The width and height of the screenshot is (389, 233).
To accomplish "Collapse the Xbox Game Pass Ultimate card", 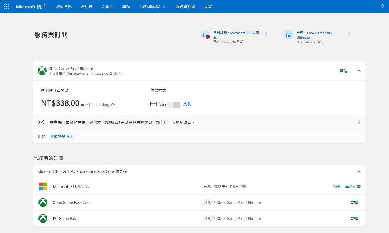I will [x=359, y=71].
